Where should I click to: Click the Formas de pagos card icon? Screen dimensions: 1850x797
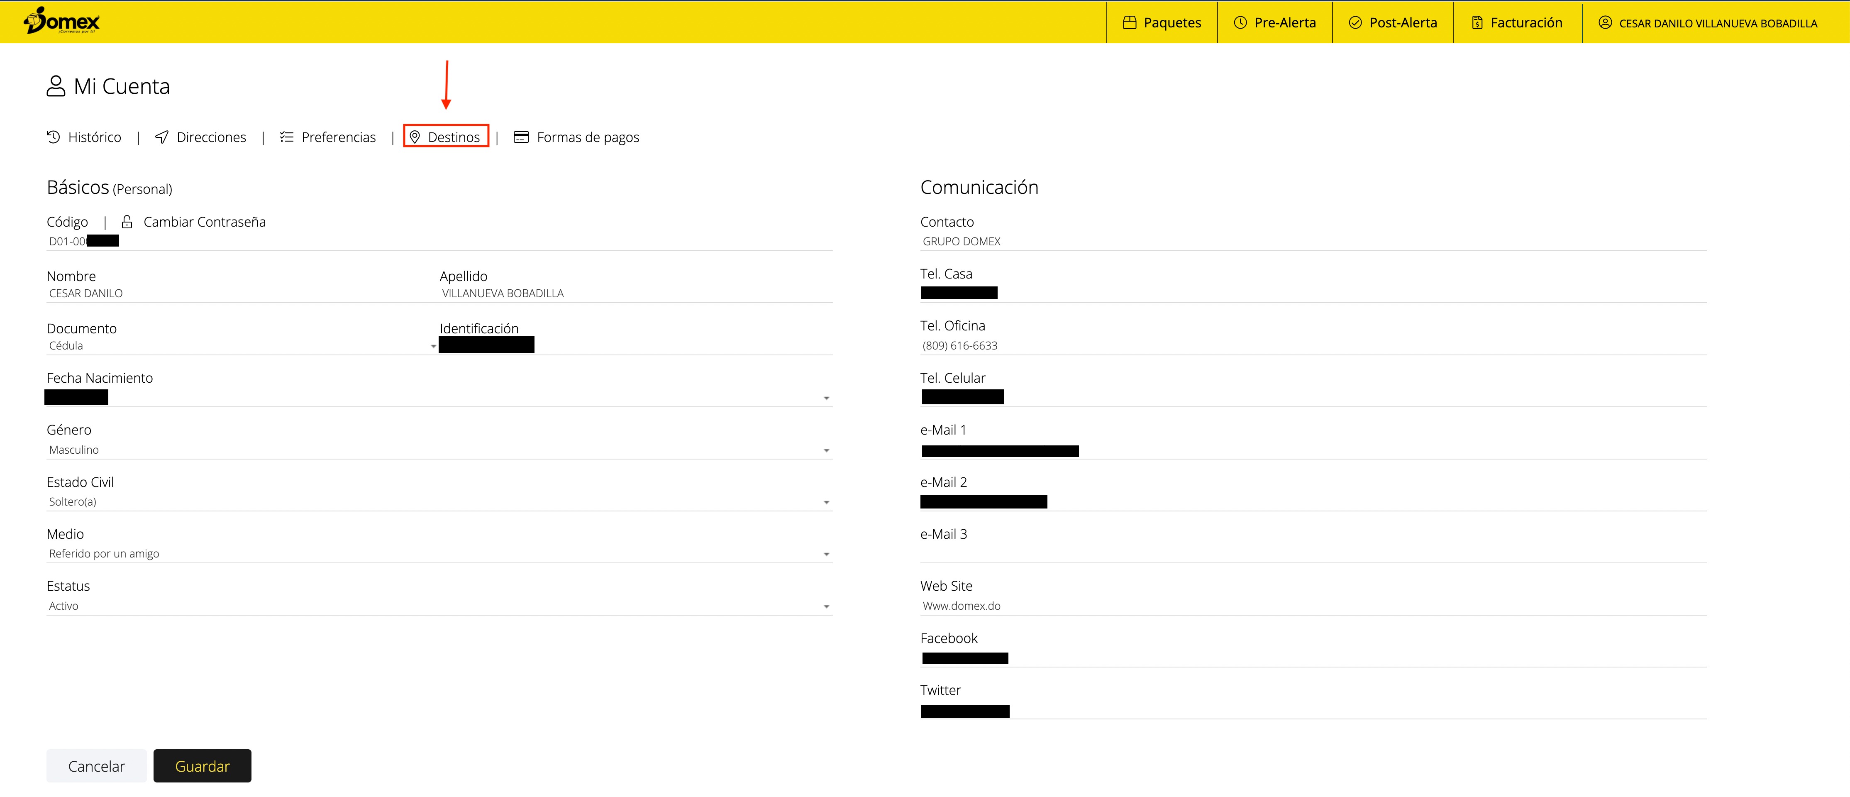pos(521,137)
